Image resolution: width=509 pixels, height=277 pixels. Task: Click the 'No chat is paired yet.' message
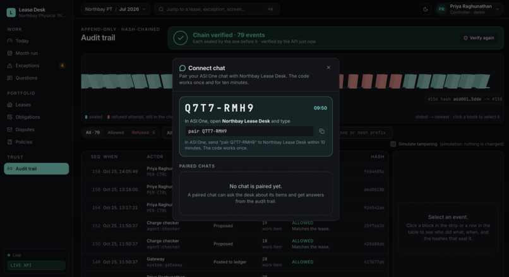point(256,186)
